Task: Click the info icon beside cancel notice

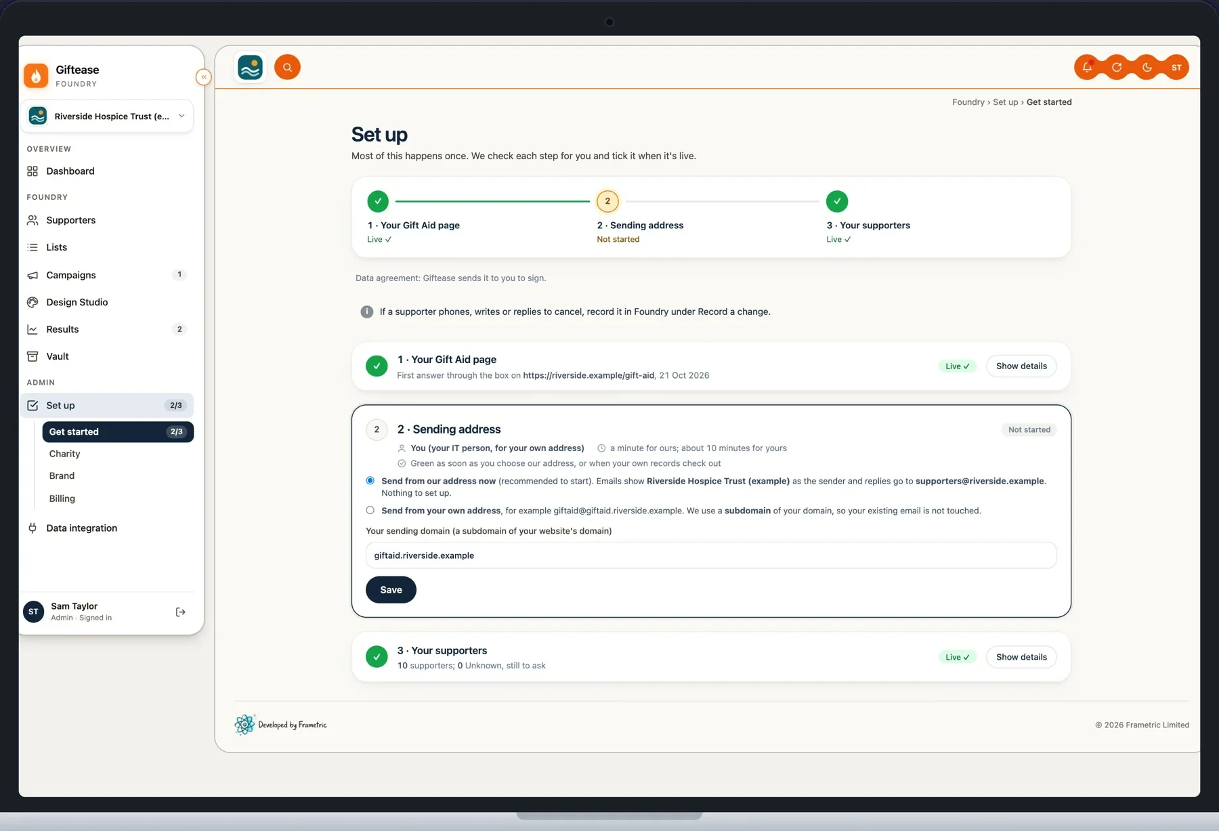Action: (367, 312)
